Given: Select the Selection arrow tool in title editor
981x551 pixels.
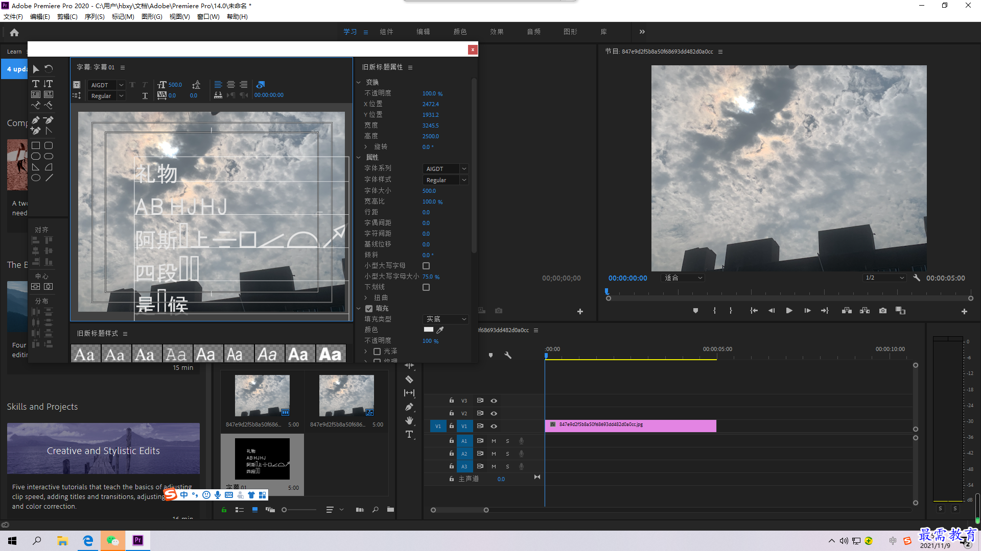Looking at the screenshot, I should coord(36,69).
